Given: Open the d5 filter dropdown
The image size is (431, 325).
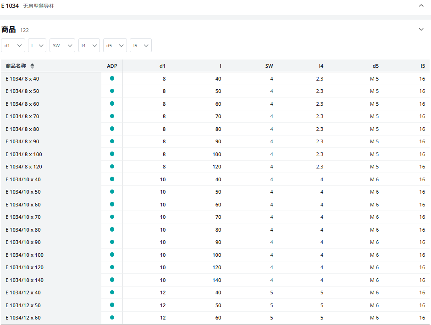Looking at the screenshot, I should point(115,45).
